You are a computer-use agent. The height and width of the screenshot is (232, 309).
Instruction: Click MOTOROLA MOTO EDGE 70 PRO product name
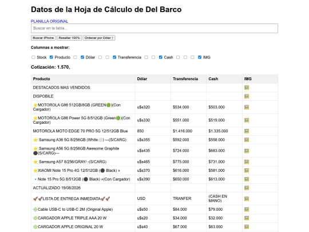tap(81, 131)
